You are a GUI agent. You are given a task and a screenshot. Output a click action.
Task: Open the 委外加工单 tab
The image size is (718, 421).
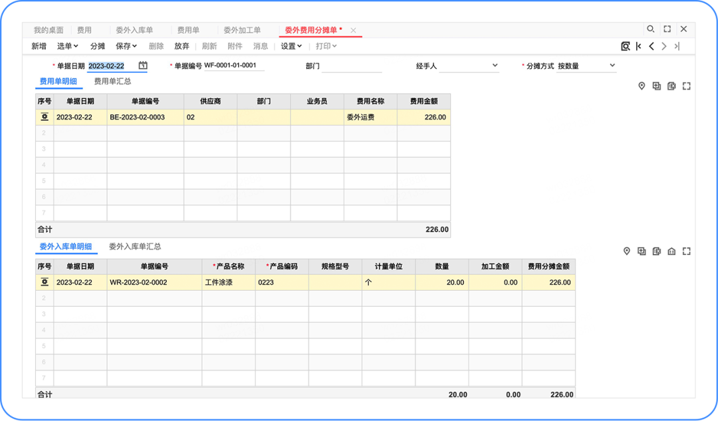[243, 29]
